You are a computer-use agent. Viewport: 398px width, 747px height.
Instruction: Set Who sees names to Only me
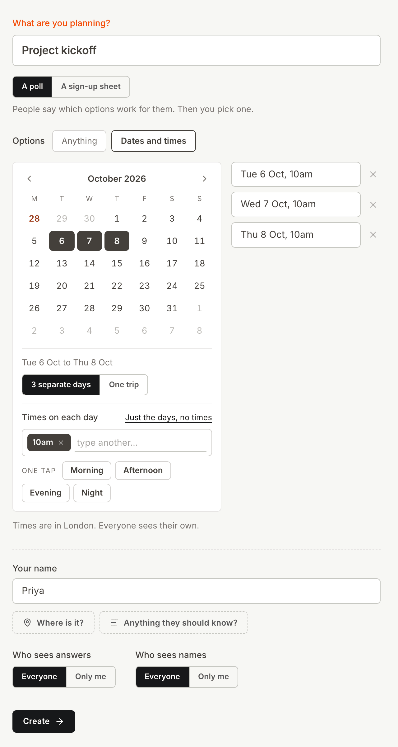pos(213,677)
